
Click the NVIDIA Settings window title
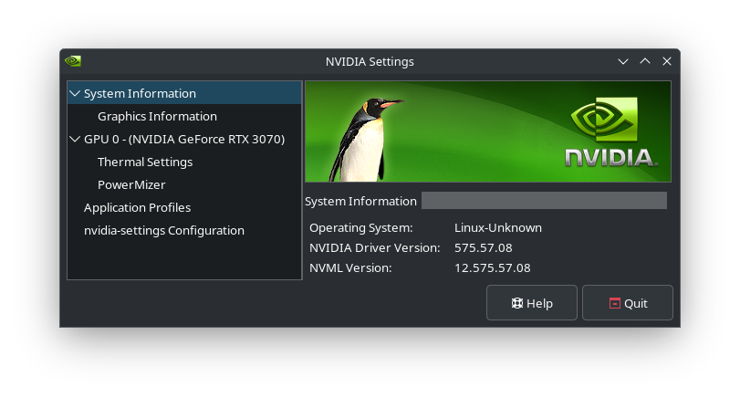click(x=370, y=61)
